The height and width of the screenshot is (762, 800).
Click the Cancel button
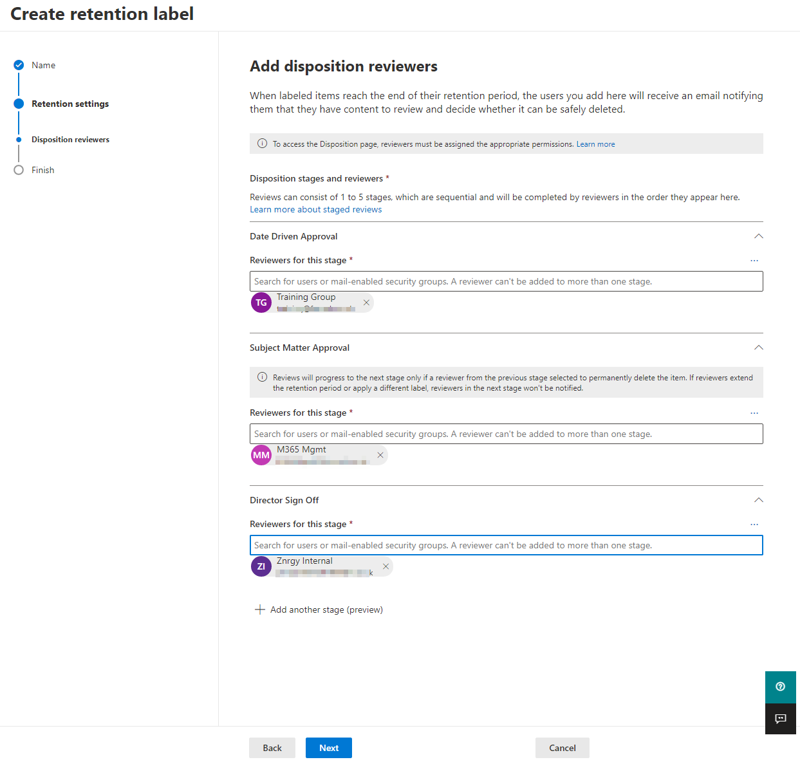[x=562, y=748]
